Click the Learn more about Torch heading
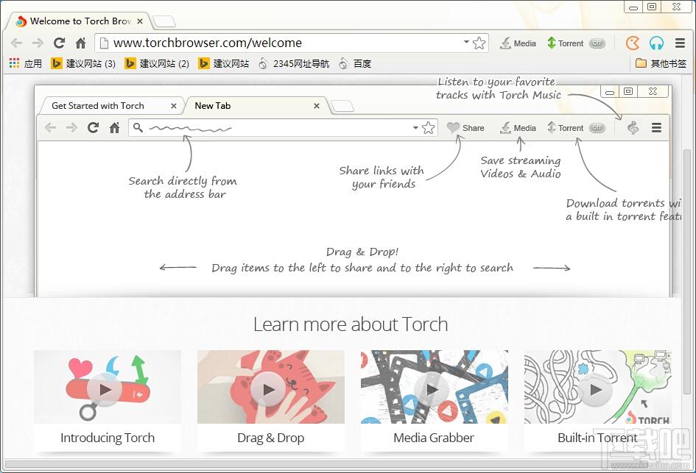This screenshot has height=473, width=696. [351, 324]
